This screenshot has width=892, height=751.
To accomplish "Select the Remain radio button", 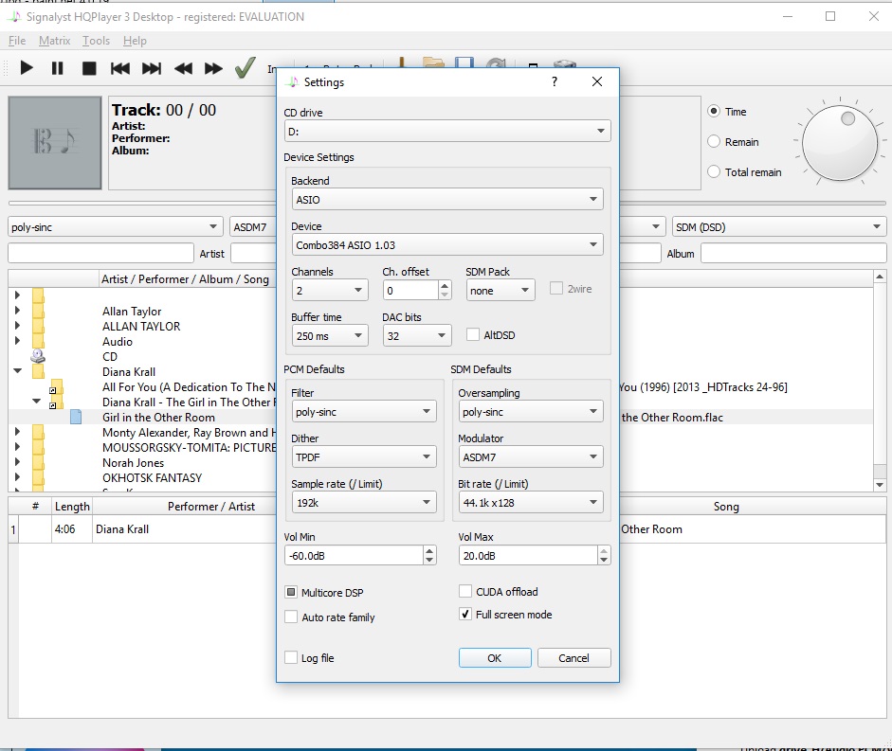I will (715, 142).
